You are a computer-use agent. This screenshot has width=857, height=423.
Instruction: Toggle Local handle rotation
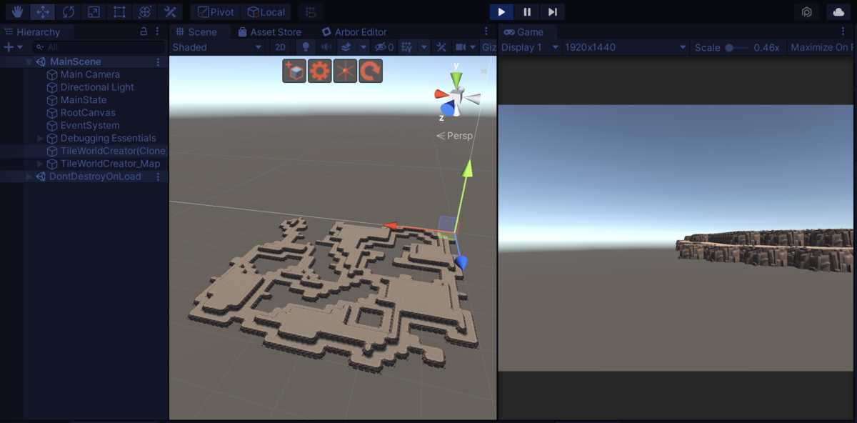click(266, 12)
